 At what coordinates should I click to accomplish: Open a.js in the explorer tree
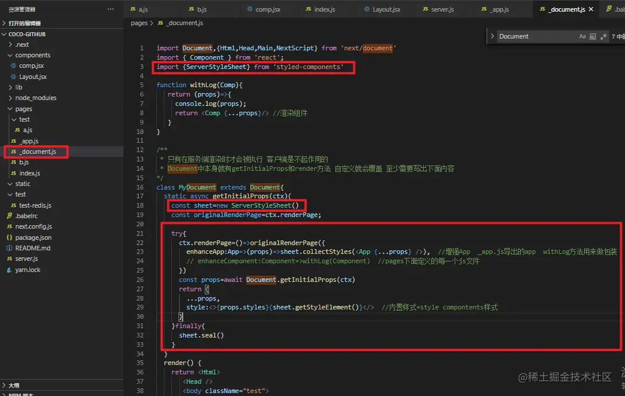coord(28,130)
